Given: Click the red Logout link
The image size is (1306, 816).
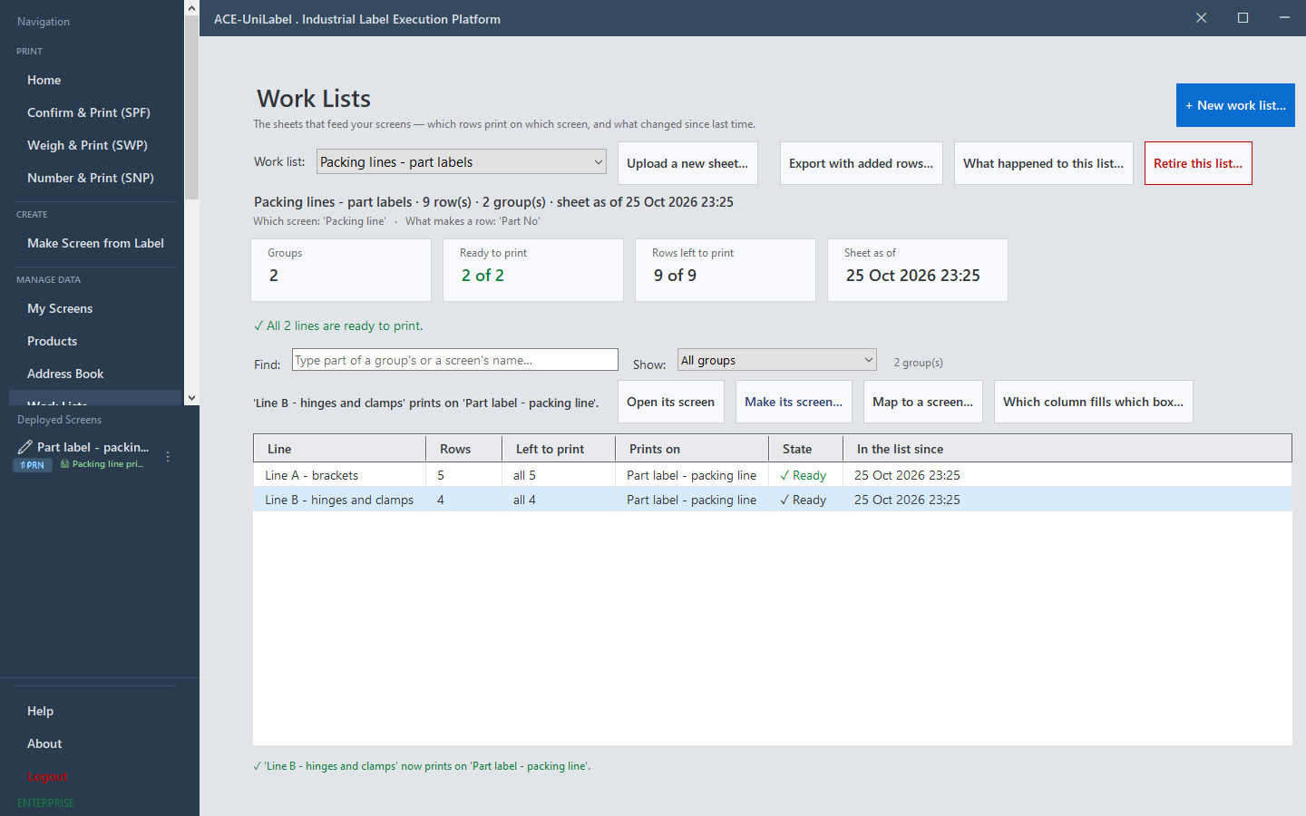Looking at the screenshot, I should coord(47,776).
